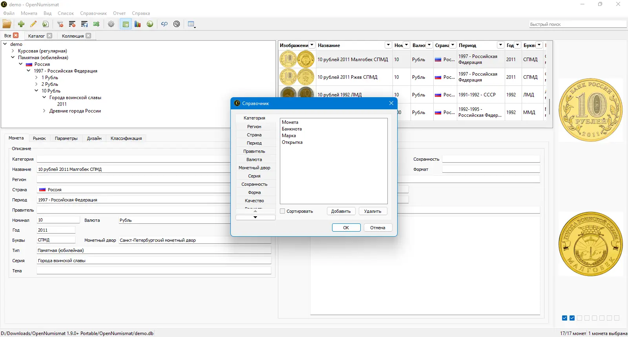Expand the Курсовая (регулярная) tree node
Screen dimensions: 628x337
coord(13,51)
